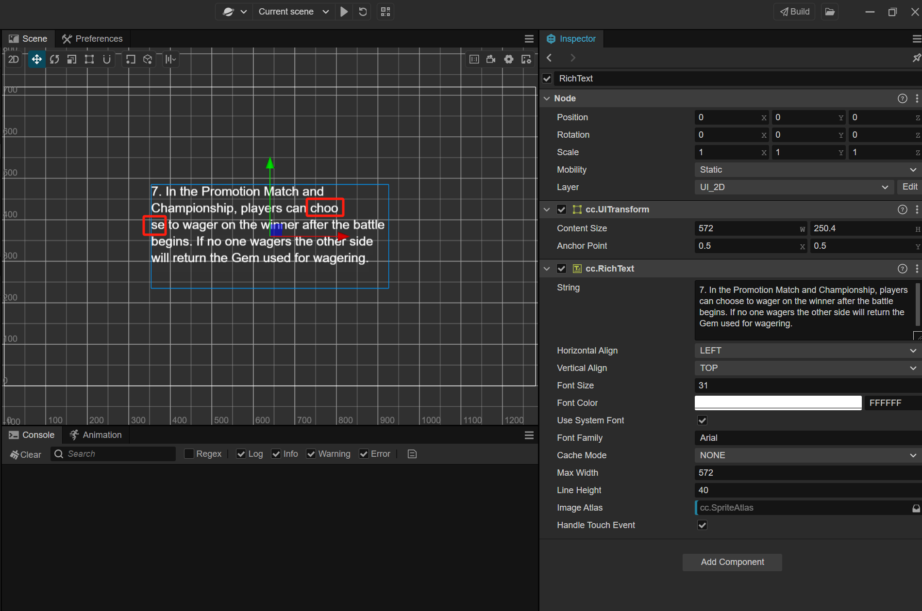Select the Scale gizmo tool
922x611 pixels.
72,59
